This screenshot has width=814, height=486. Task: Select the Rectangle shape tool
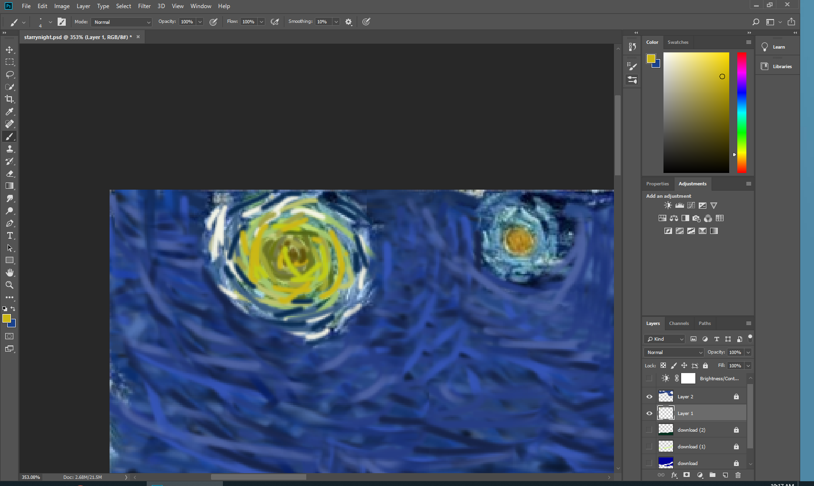click(x=10, y=260)
